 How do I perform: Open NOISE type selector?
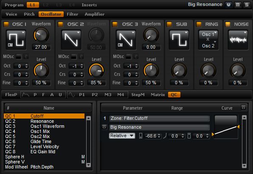(238, 40)
